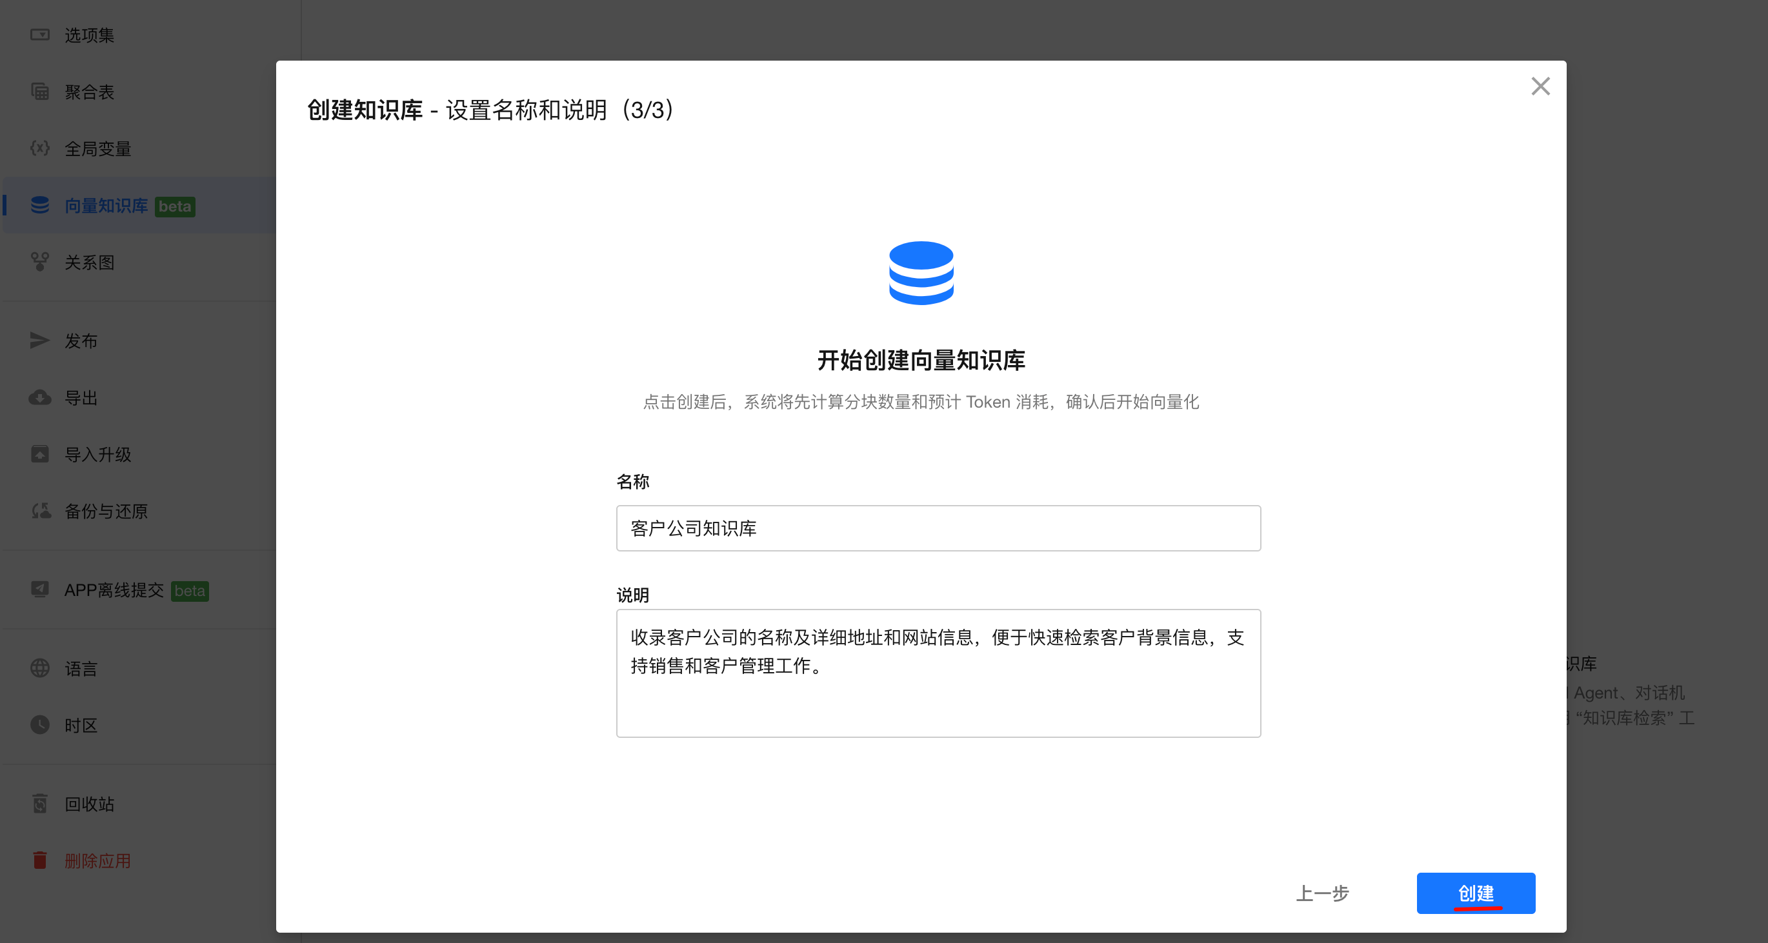Click the 聚合表 table icon
Screen dimensions: 1768x943
point(40,92)
